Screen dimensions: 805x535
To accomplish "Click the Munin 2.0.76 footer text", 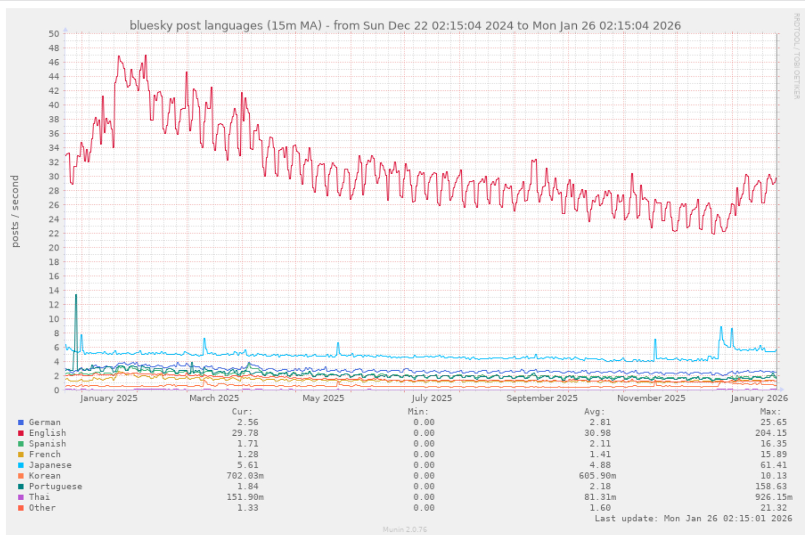I will click(405, 529).
